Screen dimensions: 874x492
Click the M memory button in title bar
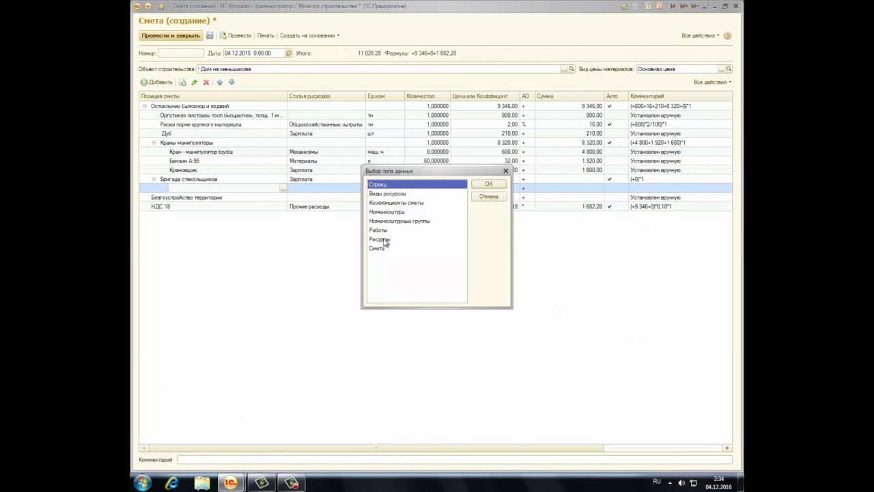point(673,6)
